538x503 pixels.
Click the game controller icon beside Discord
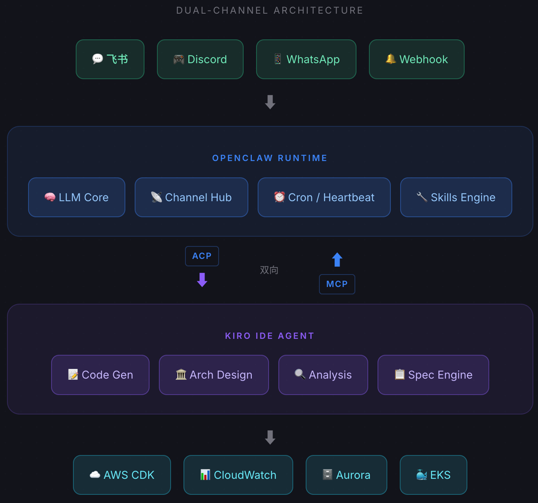coord(179,59)
